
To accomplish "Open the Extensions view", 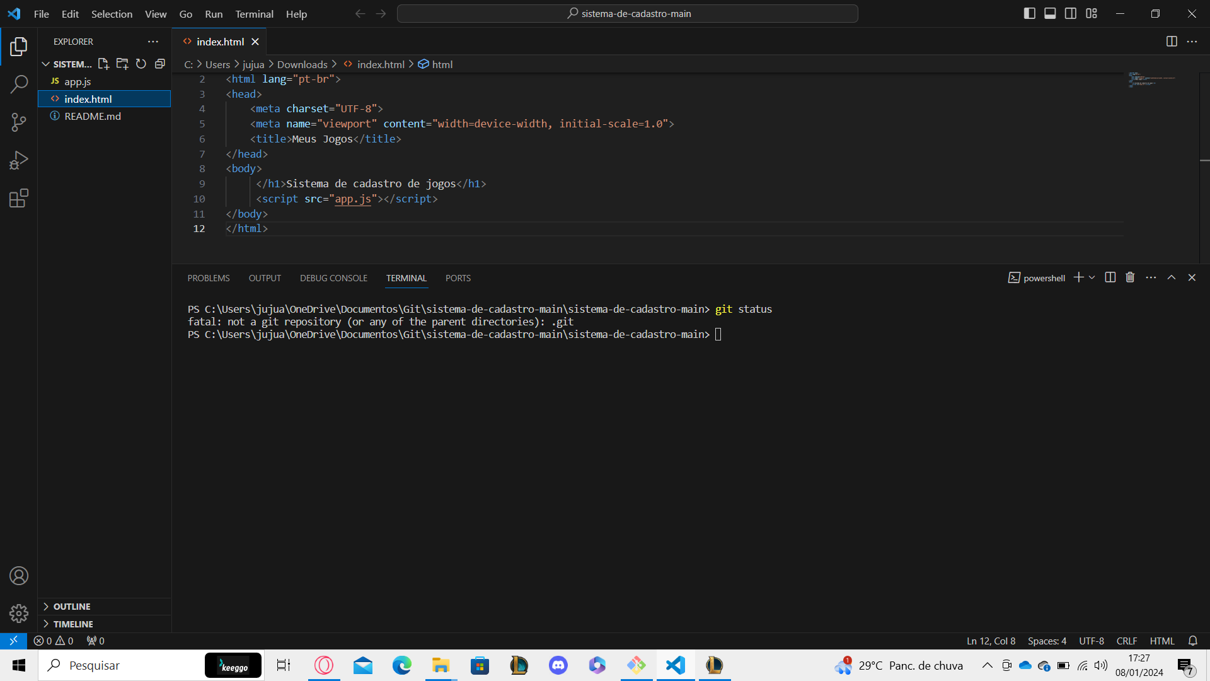I will point(19,198).
